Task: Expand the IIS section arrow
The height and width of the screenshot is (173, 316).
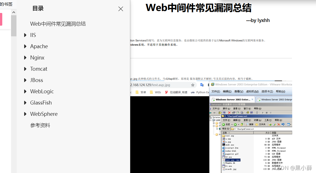Action: tap(25, 35)
